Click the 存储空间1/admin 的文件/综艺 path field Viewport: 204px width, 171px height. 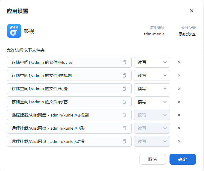(x=69, y=102)
